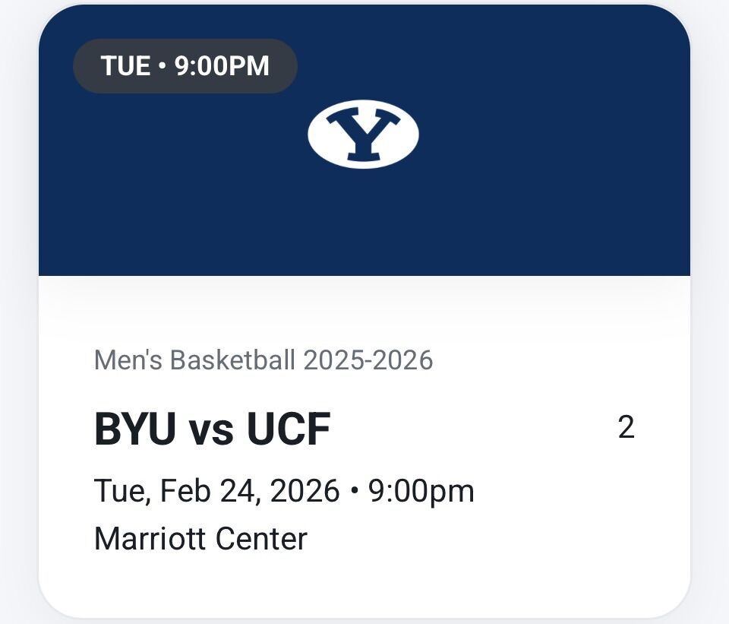Screen dimensions: 729x624
Task: Tap the white oval badge containing the Y
Action: click(x=363, y=135)
